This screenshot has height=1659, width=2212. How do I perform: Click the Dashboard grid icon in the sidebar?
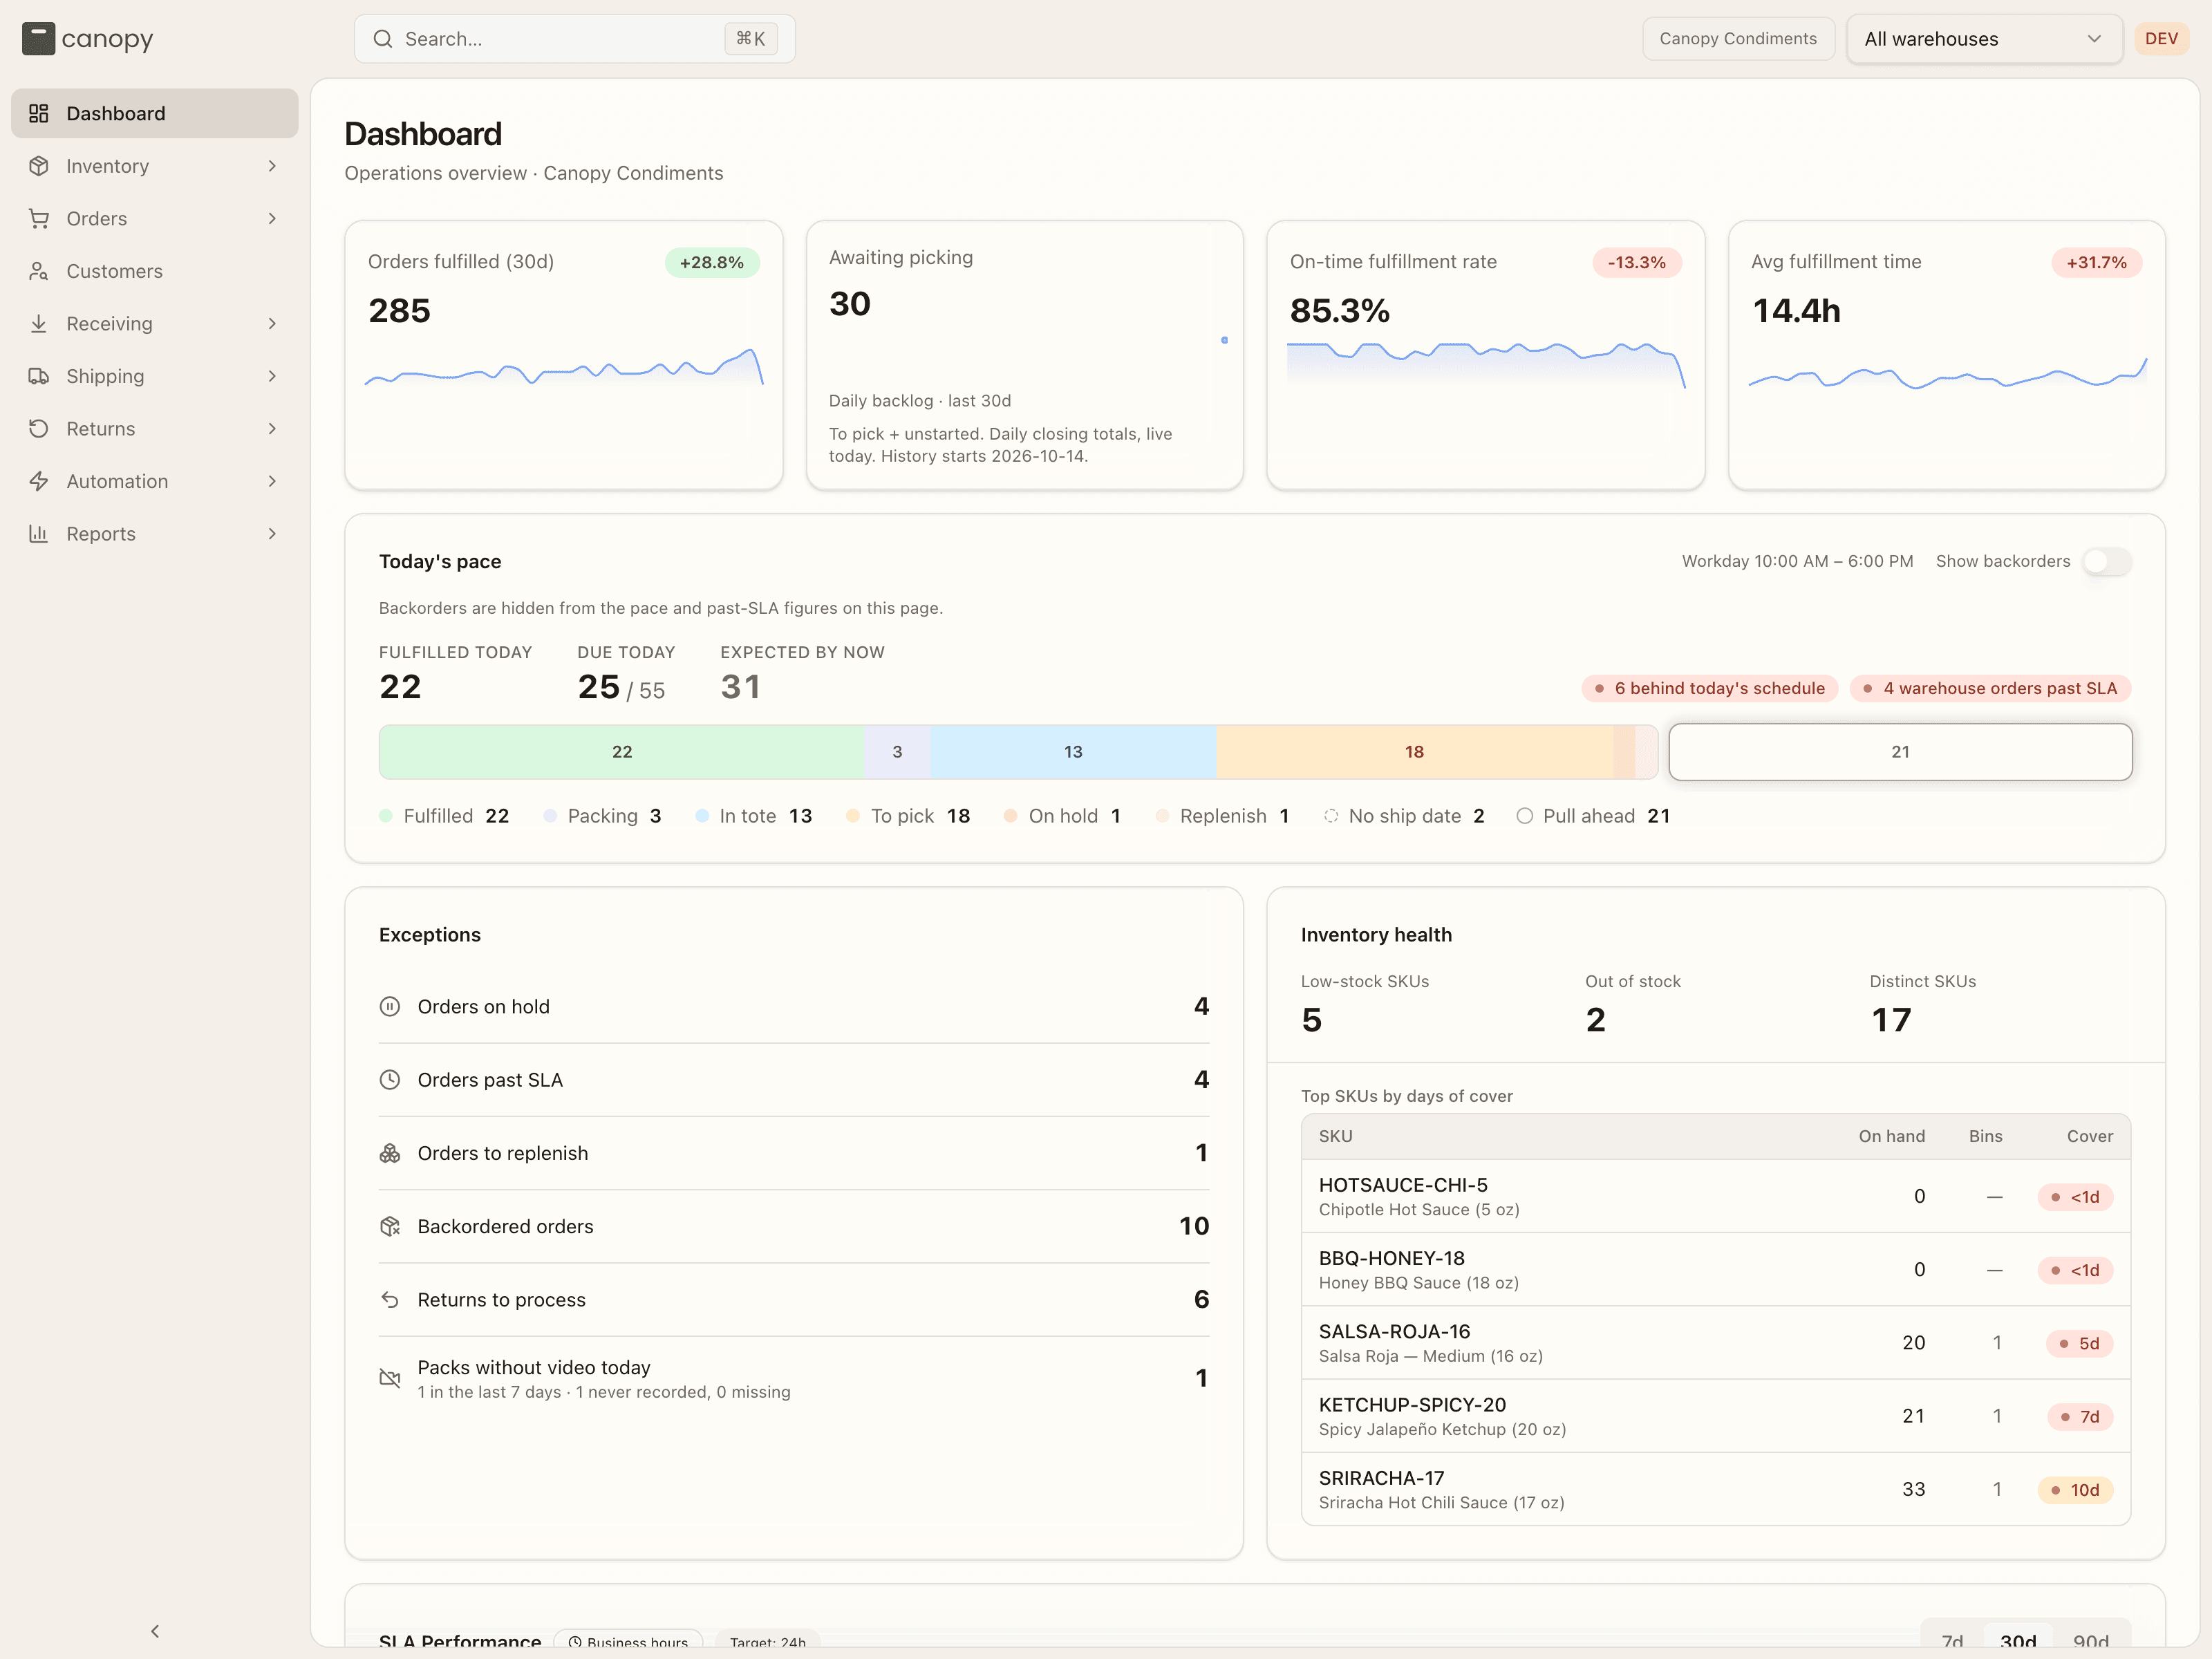coord(39,113)
